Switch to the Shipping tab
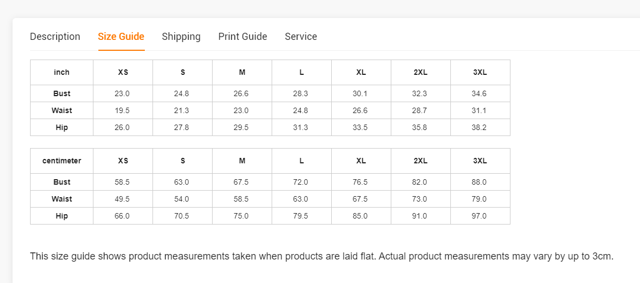Screen dimensions: 640x283 (x=181, y=37)
